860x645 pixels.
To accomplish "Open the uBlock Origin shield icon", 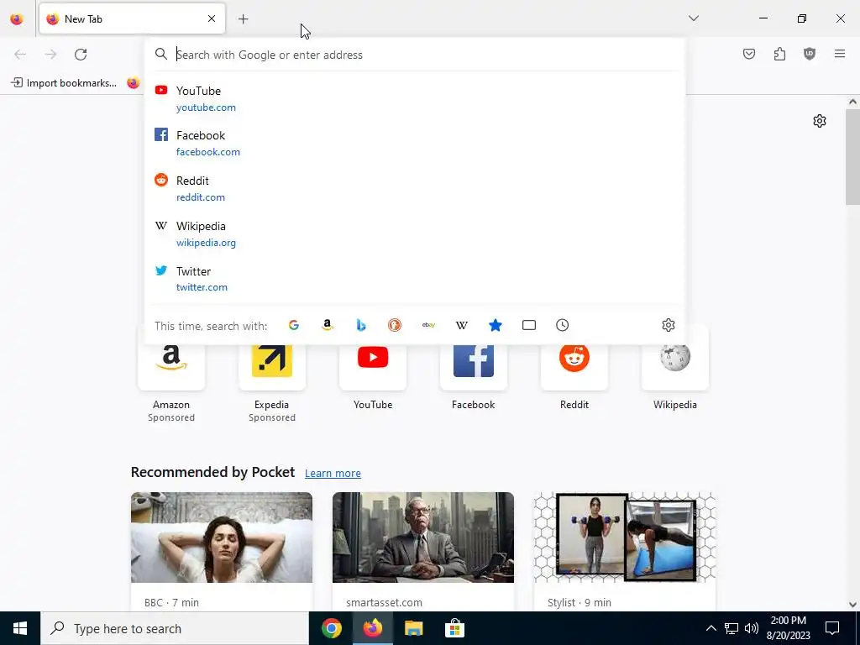I will pos(810,54).
